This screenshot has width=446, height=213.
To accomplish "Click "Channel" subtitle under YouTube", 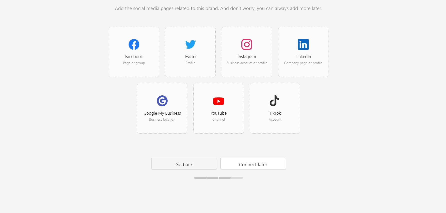I will (x=219, y=119).
